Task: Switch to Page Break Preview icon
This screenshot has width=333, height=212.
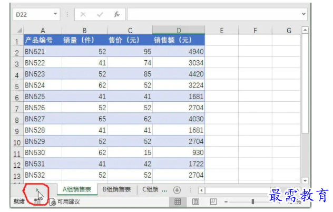Action: pos(213,201)
